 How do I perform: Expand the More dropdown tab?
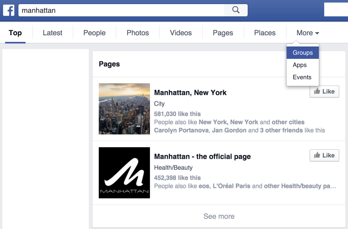click(x=308, y=33)
